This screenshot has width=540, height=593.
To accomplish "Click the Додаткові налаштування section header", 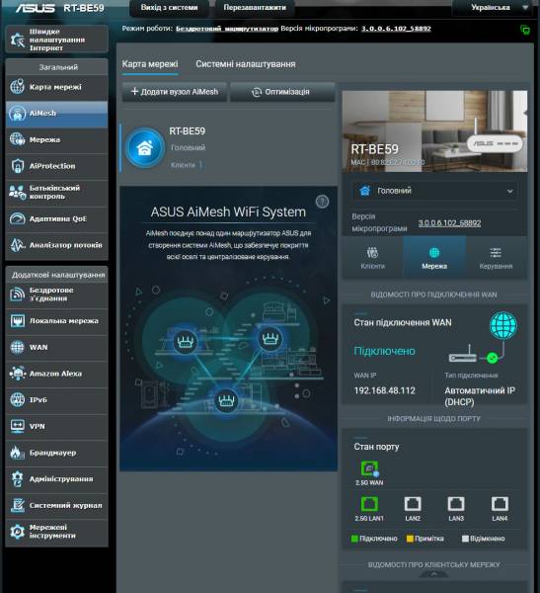I will tap(58, 275).
